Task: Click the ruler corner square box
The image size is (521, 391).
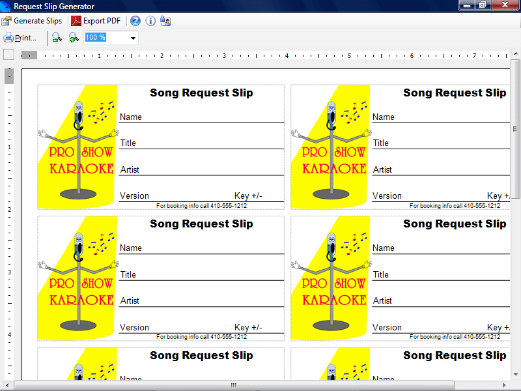Action: (9, 55)
